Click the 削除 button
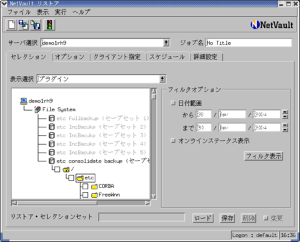The width and height of the screenshot is (300, 242). click(x=249, y=218)
